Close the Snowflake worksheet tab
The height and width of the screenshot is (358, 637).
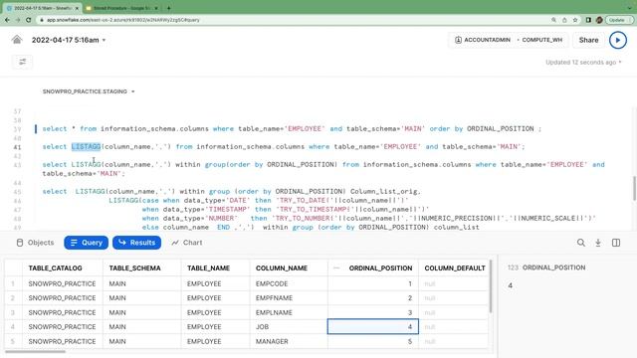77,8
